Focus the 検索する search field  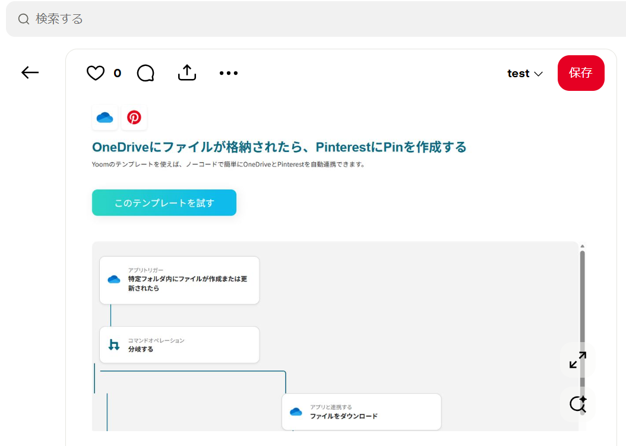tap(315, 19)
